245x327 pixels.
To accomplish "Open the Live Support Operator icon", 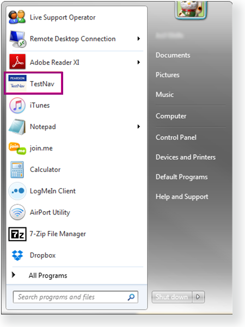I will point(17,17).
